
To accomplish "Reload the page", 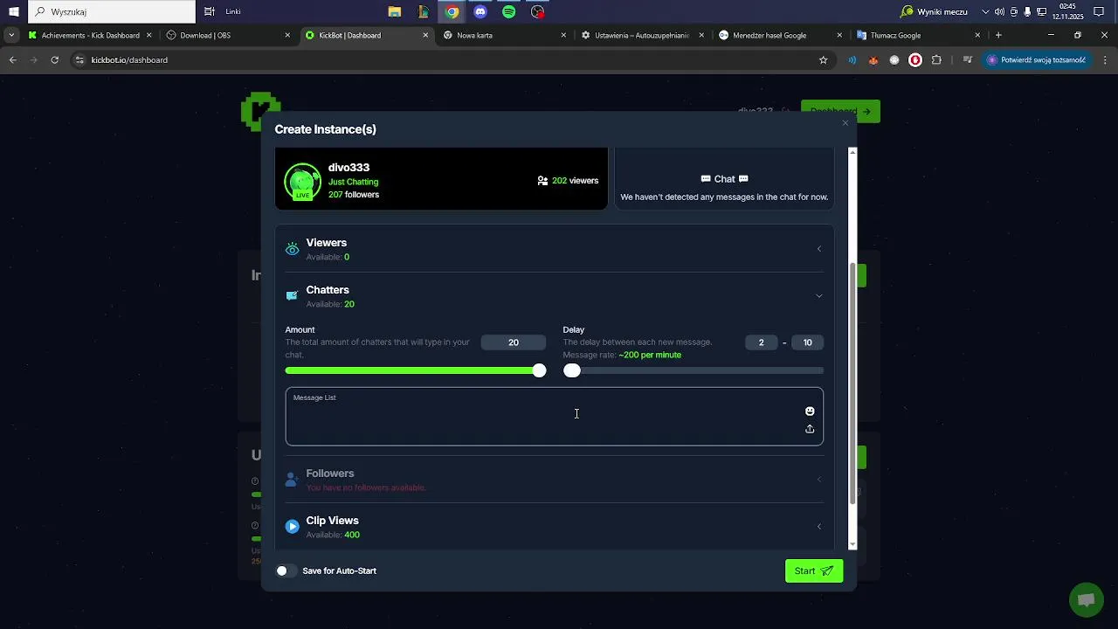I will [54, 60].
